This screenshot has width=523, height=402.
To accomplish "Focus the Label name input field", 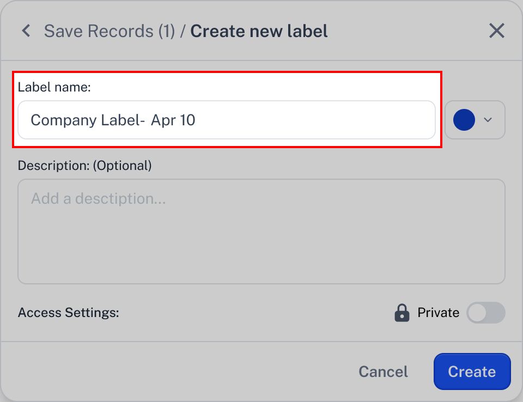I will click(x=227, y=120).
